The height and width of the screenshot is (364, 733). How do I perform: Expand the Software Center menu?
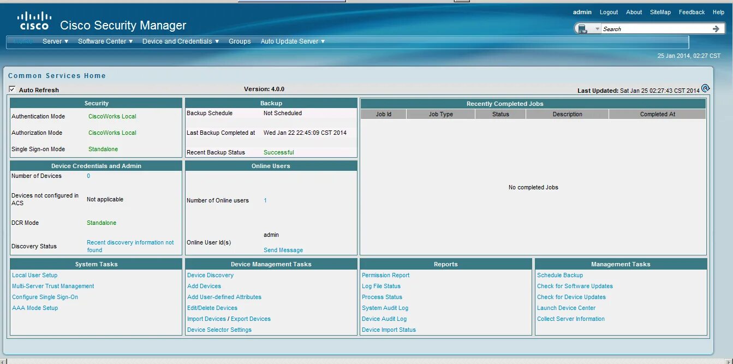tap(105, 41)
